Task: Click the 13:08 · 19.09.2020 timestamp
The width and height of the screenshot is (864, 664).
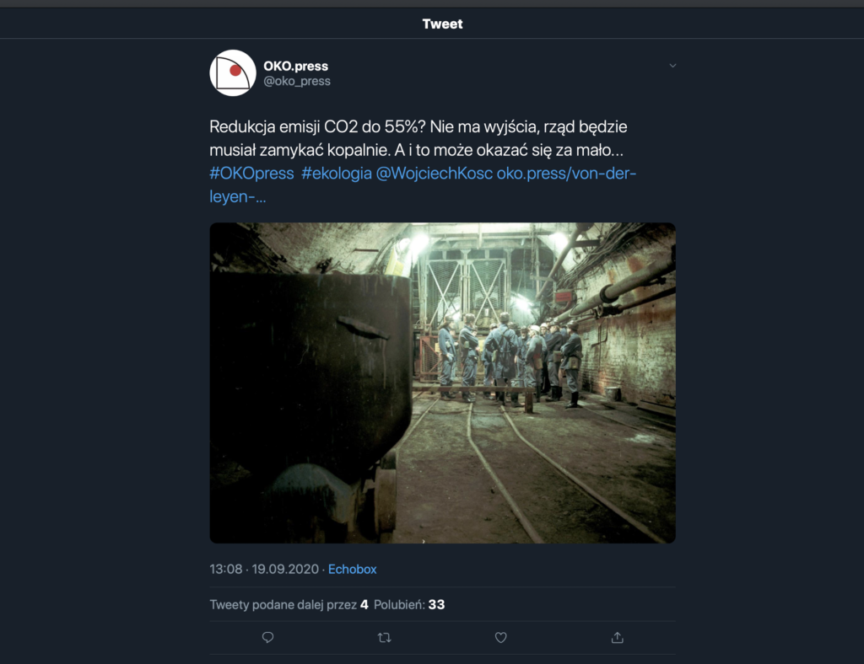Action: click(x=263, y=569)
